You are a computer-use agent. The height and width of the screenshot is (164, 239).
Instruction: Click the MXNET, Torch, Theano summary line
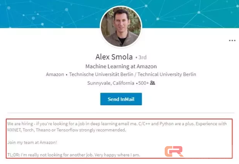[66, 130]
